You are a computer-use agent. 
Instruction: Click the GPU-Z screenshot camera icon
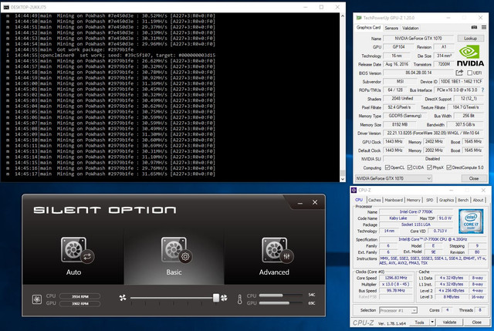point(474,28)
